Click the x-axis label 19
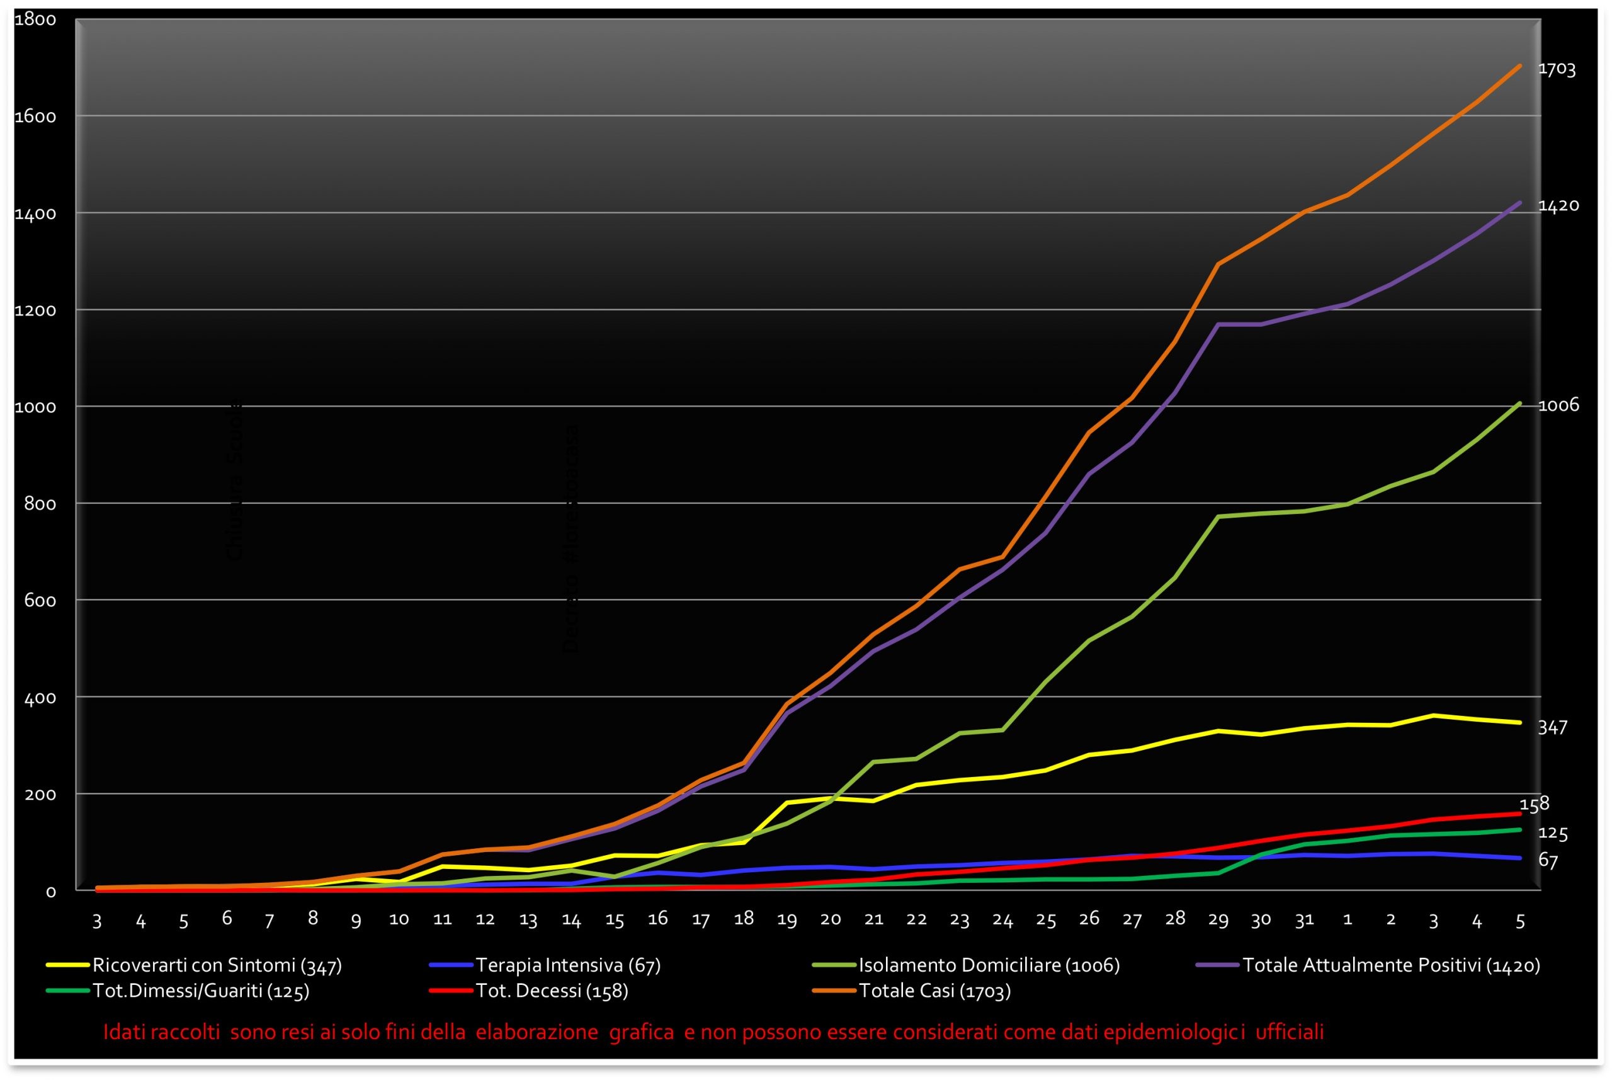 [x=786, y=920]
